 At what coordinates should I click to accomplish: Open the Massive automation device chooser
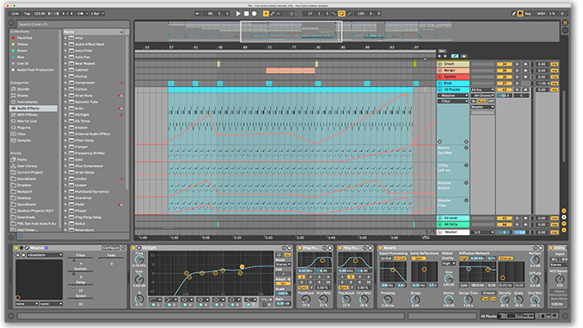point(453,95)
